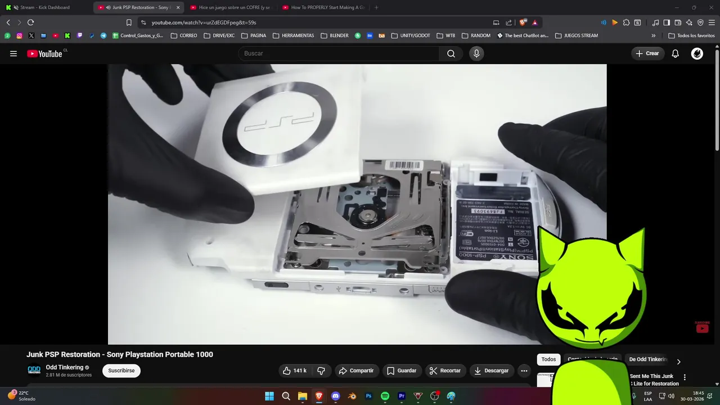Reload the page in the browser
This screenshot has height=405, width=720.
pos(30,22)
